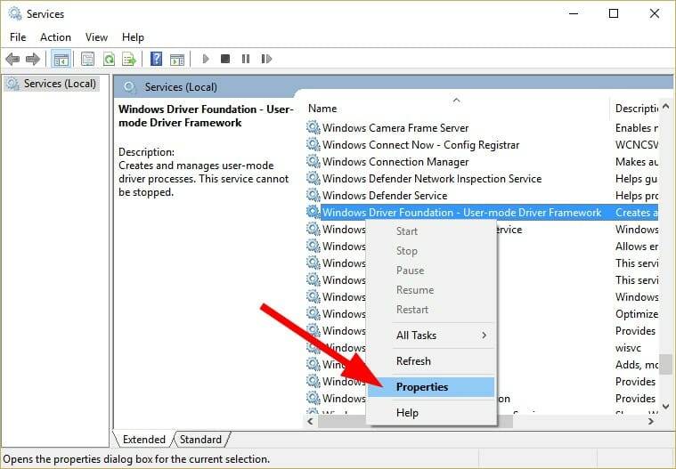Choose Refresh from the context menu
Screen dimensions: 676x469
(431, 361)
